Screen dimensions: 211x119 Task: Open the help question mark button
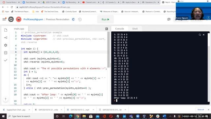[x=5, y=99]
